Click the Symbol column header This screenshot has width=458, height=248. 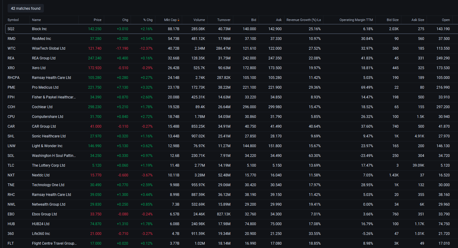coord(13,20)
